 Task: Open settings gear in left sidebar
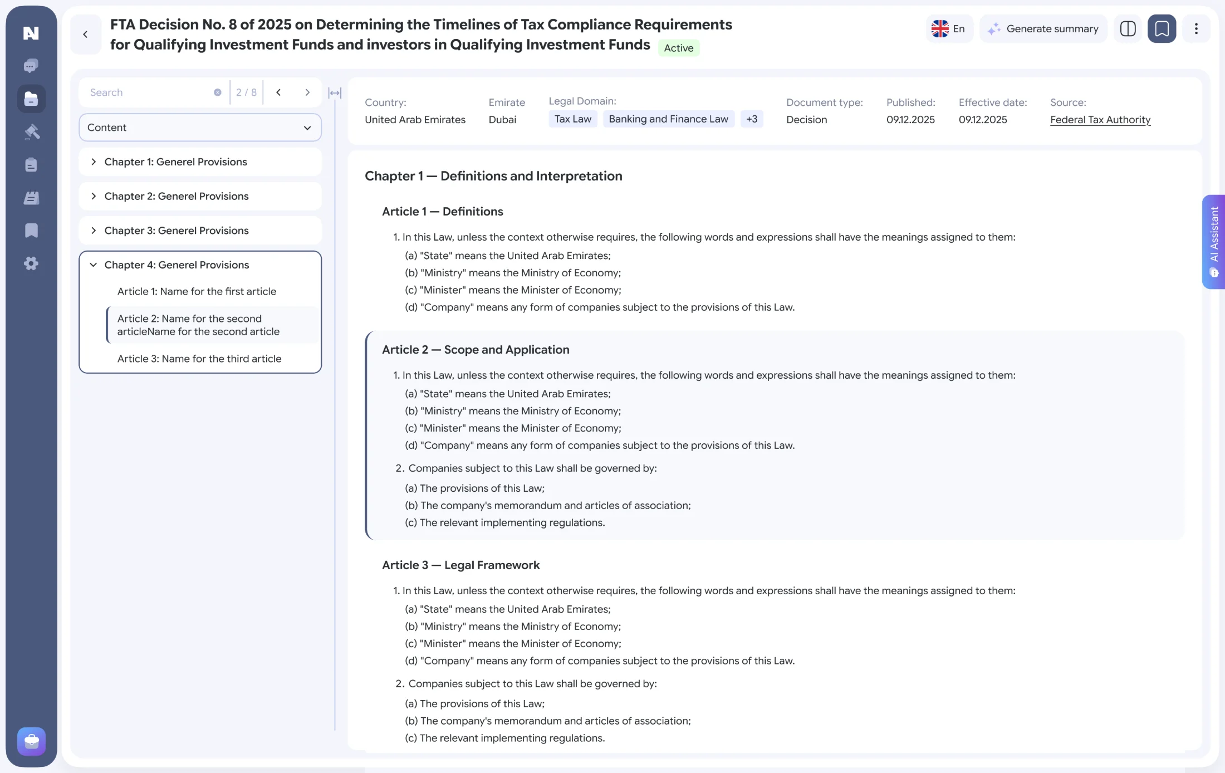(x=31, y=263)
